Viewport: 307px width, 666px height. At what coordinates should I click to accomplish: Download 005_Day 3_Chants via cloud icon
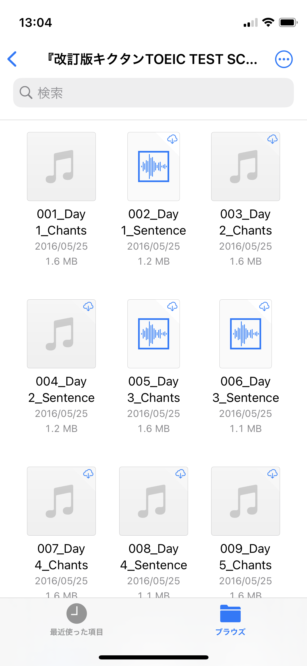coord(172,306)
